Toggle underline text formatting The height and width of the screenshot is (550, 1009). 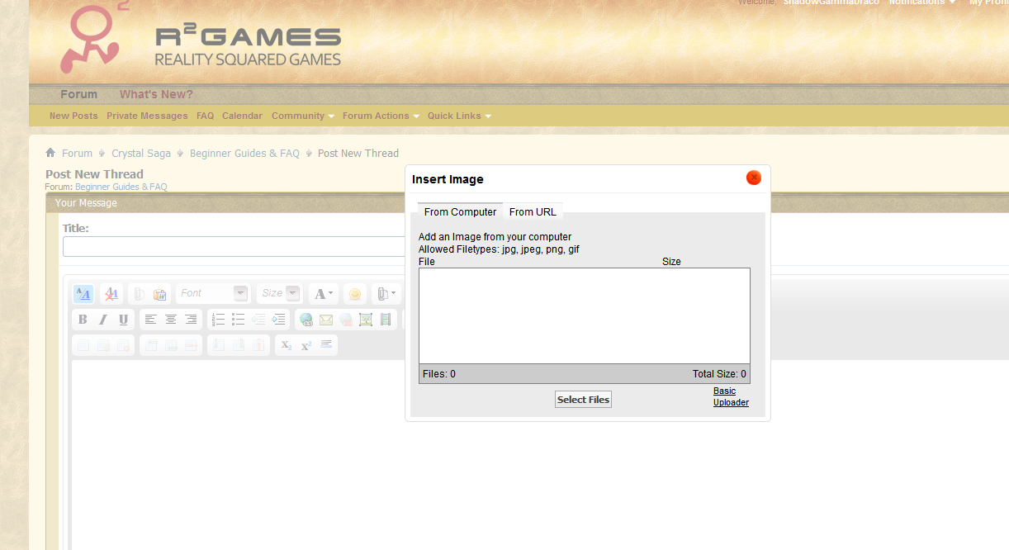(123, 320)
